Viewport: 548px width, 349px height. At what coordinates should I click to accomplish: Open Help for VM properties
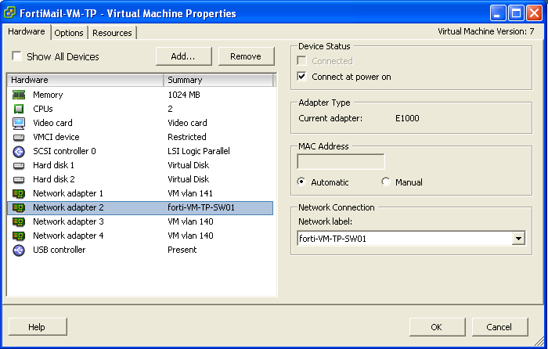(37, 327)
